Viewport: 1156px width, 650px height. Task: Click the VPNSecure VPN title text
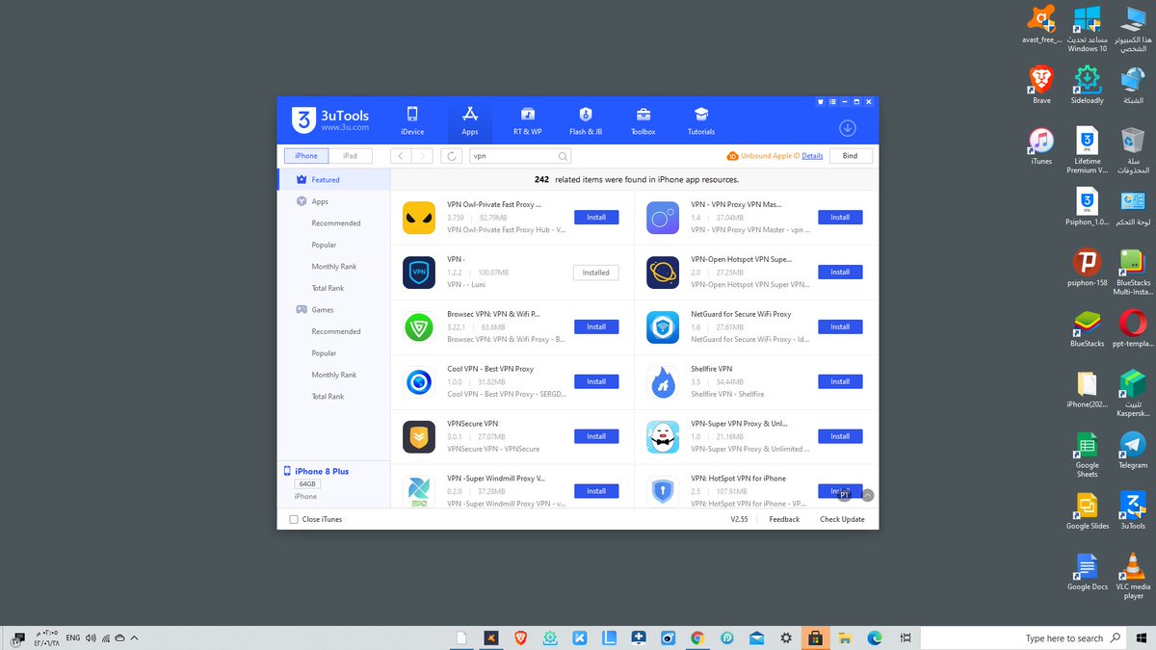(x=472, y=424)
